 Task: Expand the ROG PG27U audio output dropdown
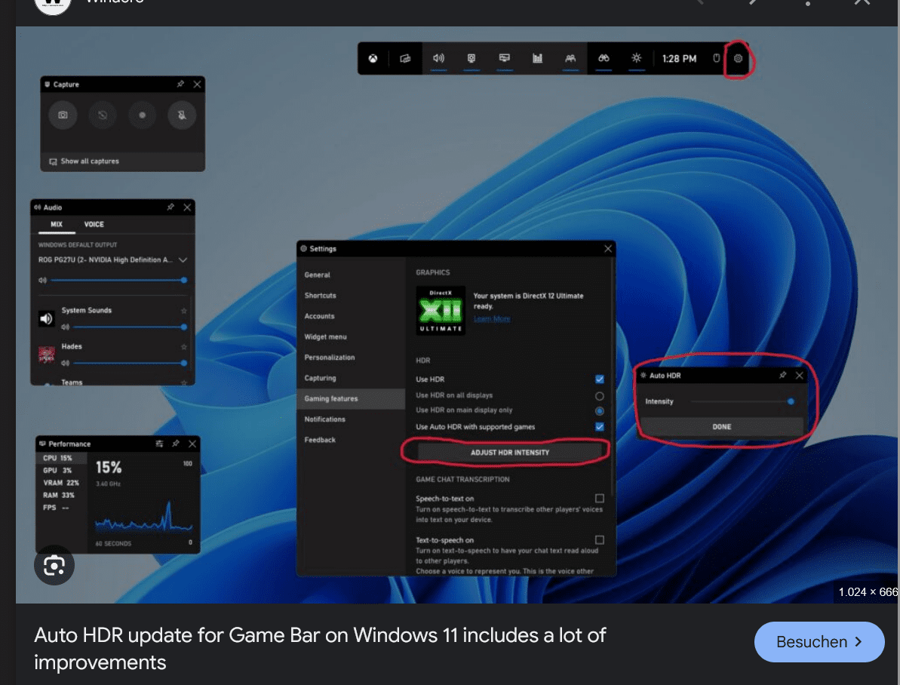point(183,260)
